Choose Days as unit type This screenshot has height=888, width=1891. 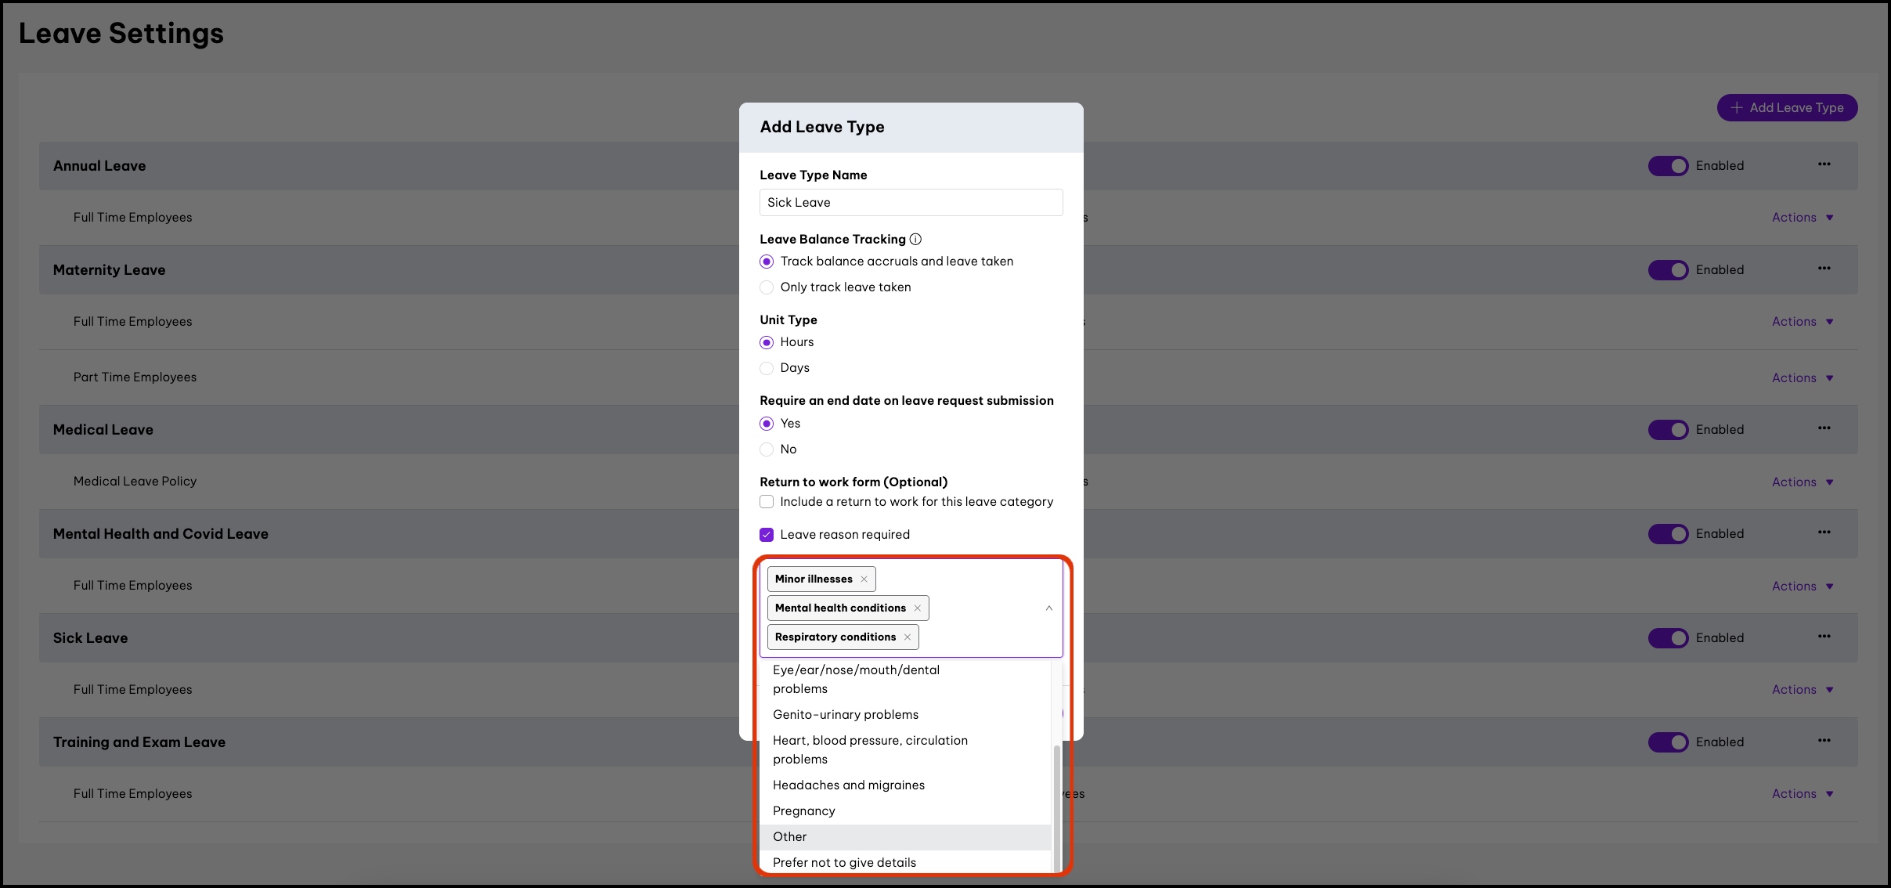[x=767, y=368]
